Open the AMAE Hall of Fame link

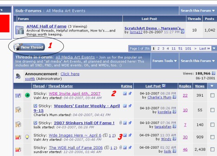pos(46,26)
